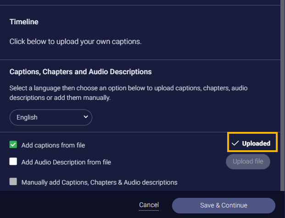Click the Upload file button
The height and width of the screenshot is (218, 285).
tap(248, 162)
